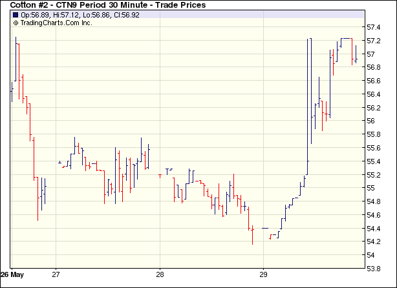Image resolution: width=397 pixels, height=288 pixels.
Task: Select the 57 price level label
Action: point(371,54)
